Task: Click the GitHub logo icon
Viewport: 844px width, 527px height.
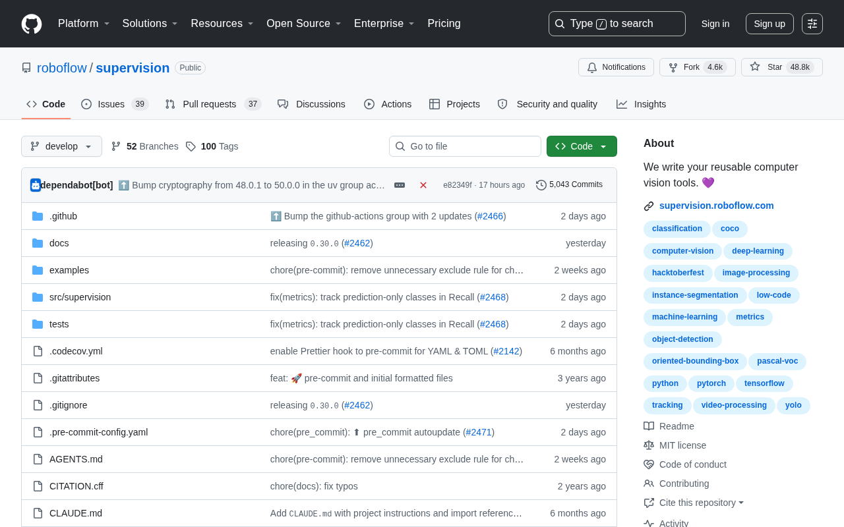Action: (32, 24)
